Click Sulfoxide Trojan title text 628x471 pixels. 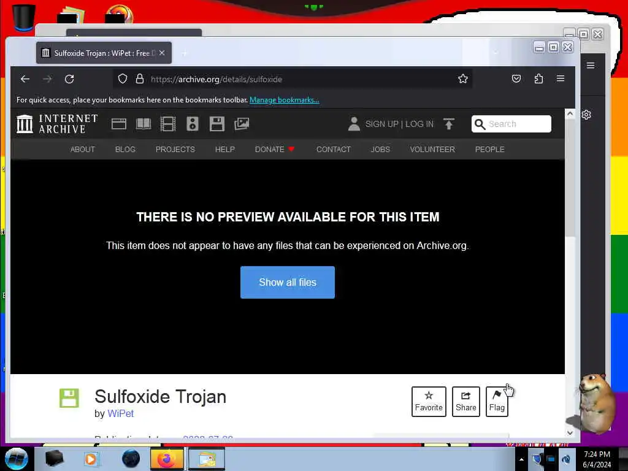(160, 397)
